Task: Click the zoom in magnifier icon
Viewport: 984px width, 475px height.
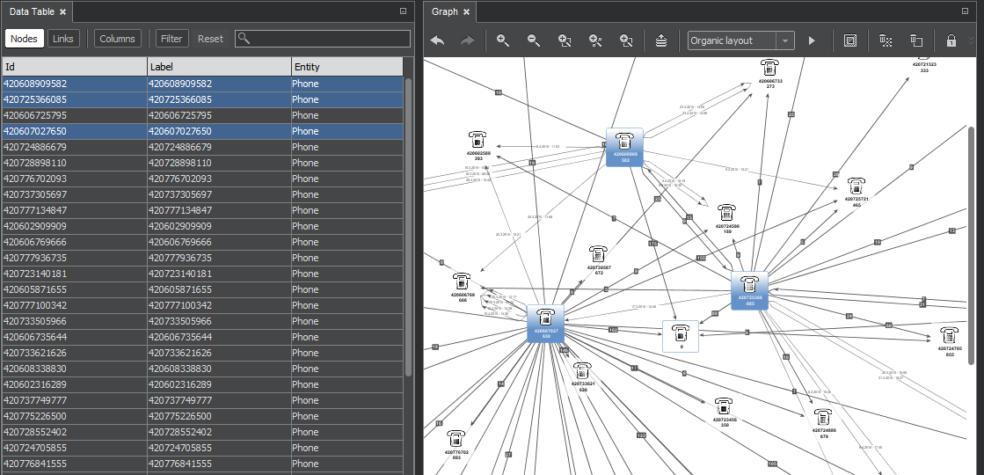Action: (x=503, y=40)
